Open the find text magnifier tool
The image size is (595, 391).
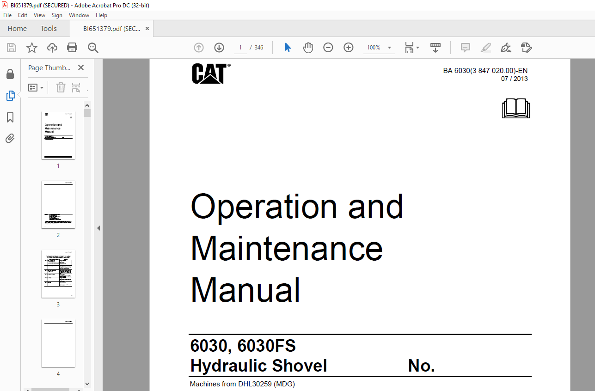pos(93,48)
